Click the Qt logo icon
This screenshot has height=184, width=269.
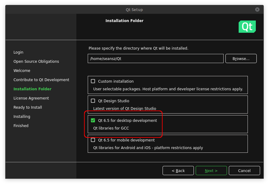click(247, 27)
